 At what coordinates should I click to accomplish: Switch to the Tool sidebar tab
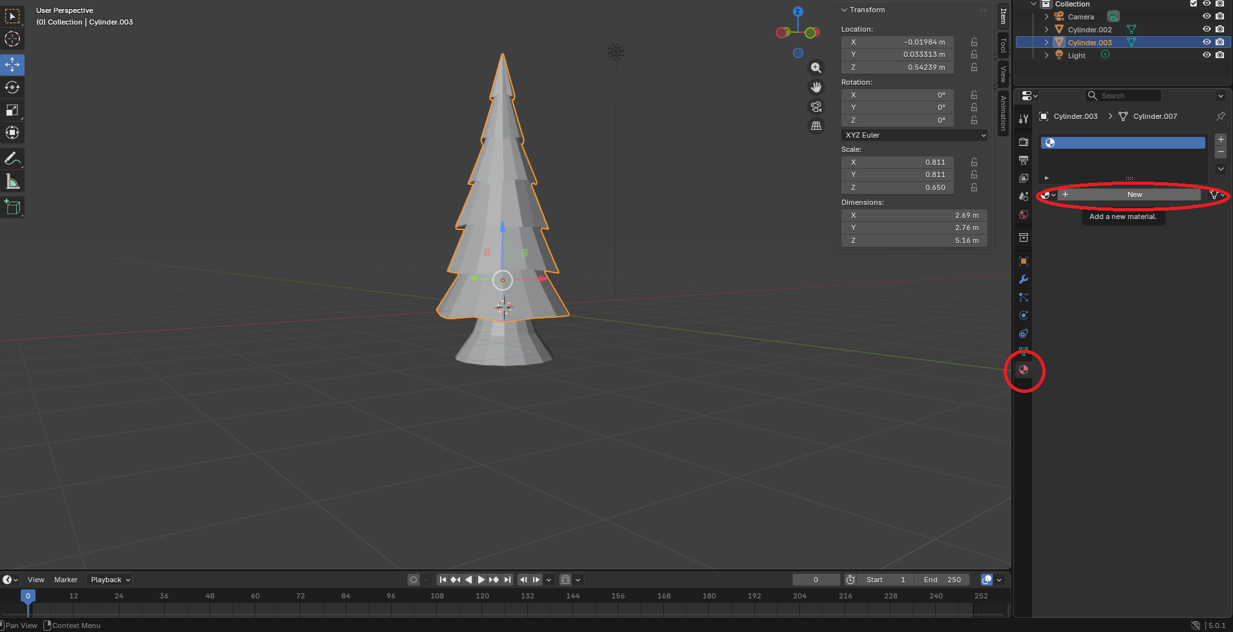(1003, 45)
